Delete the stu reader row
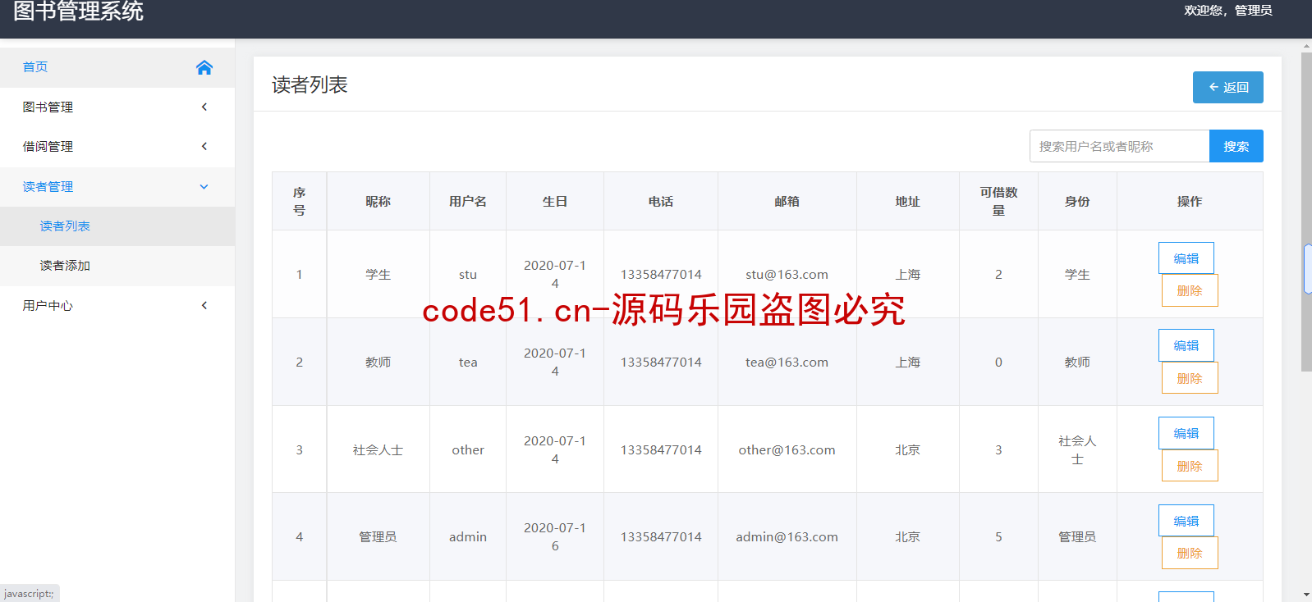The image size is (1312, 602). click(1189, 290)
